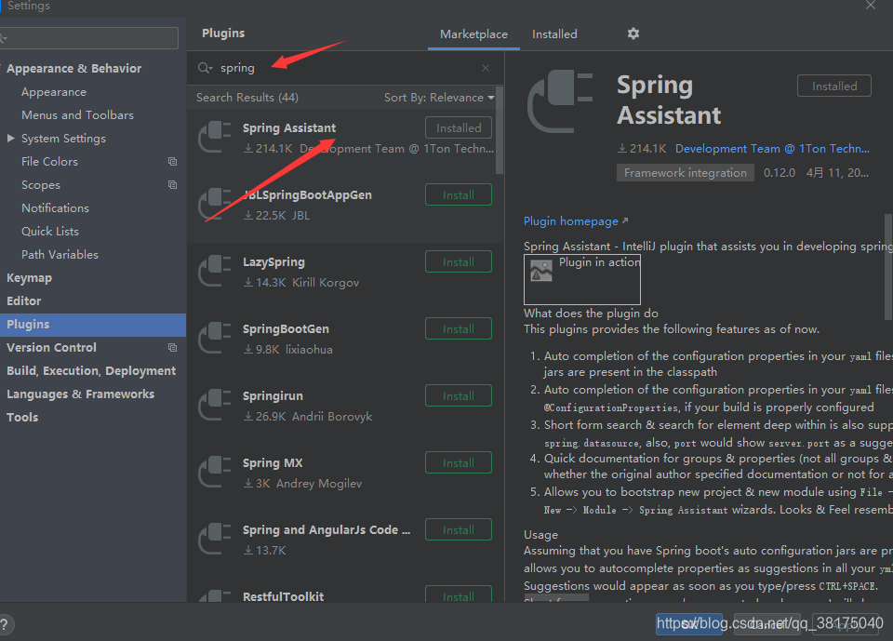Open the Sort By Relevance dropdown
The width and height of the screenshot is (893, 641).
click(439, 98)
